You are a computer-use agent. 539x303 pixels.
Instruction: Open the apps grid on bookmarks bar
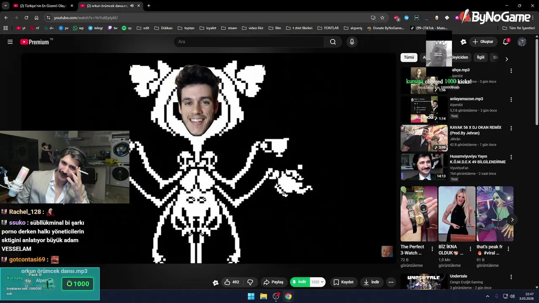(x=5, y=28)
